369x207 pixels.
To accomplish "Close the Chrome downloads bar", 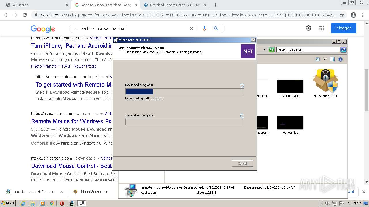I will click(x=364, y=192).
